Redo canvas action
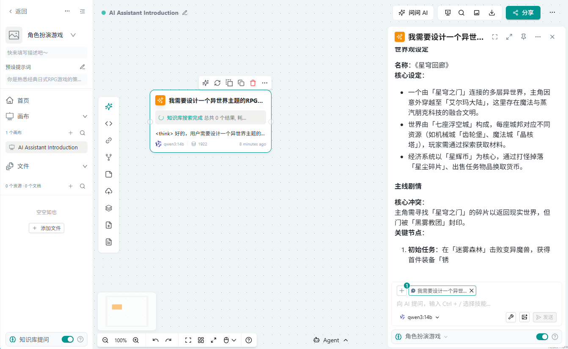The image size is (568, 349). coord(168,340)
